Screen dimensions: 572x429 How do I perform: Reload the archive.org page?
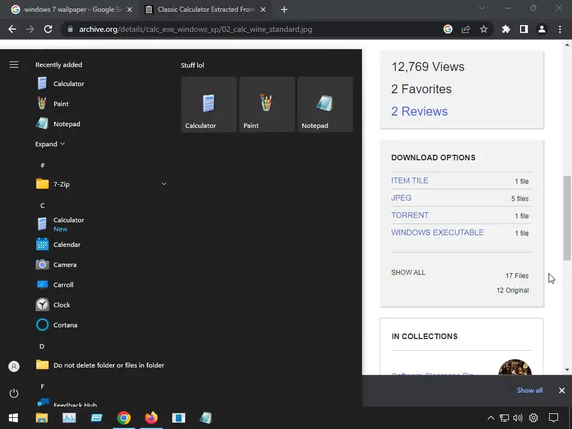(x=48, y=29)
